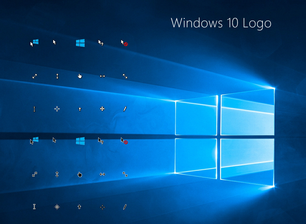306x224 pixels.
Task: Select the horizontal resize cursor
Action: 102,76
